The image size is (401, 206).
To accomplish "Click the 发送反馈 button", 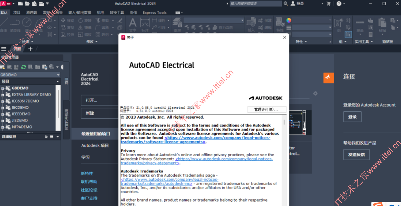I will (x=356, y=155).
